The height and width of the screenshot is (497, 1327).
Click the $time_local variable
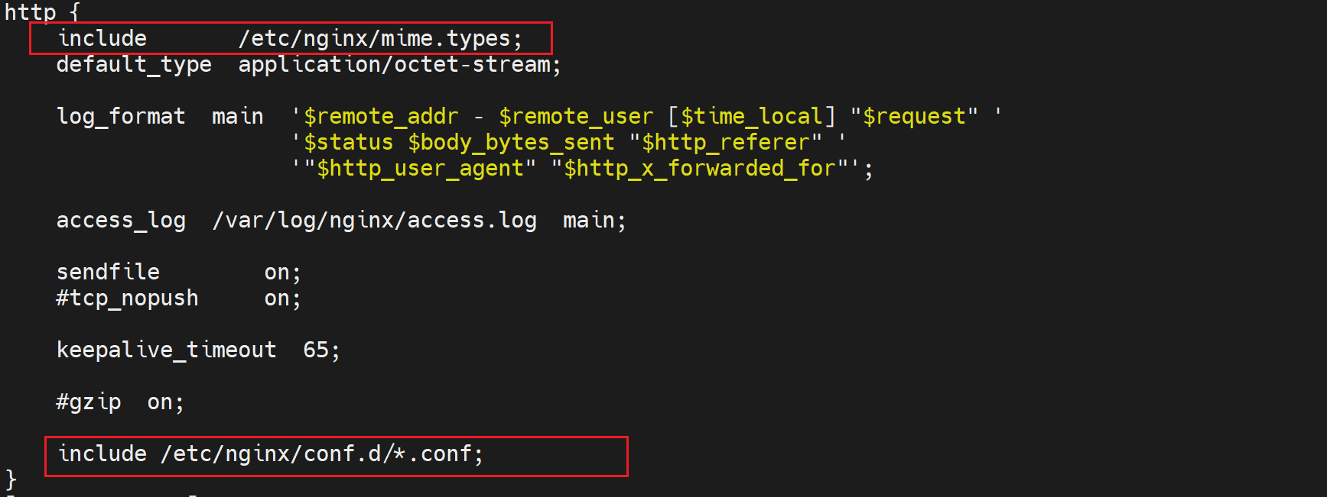coord(751,117)
